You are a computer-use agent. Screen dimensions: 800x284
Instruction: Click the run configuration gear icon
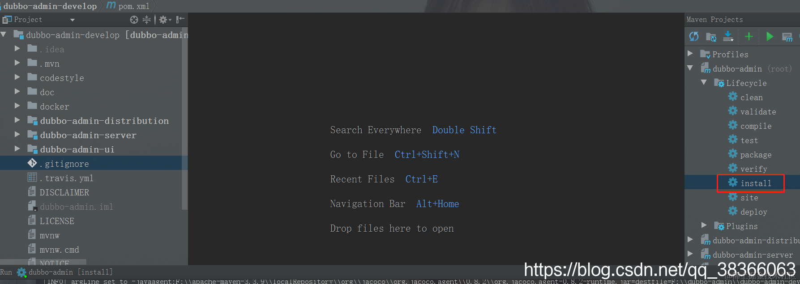coord(21,272)
